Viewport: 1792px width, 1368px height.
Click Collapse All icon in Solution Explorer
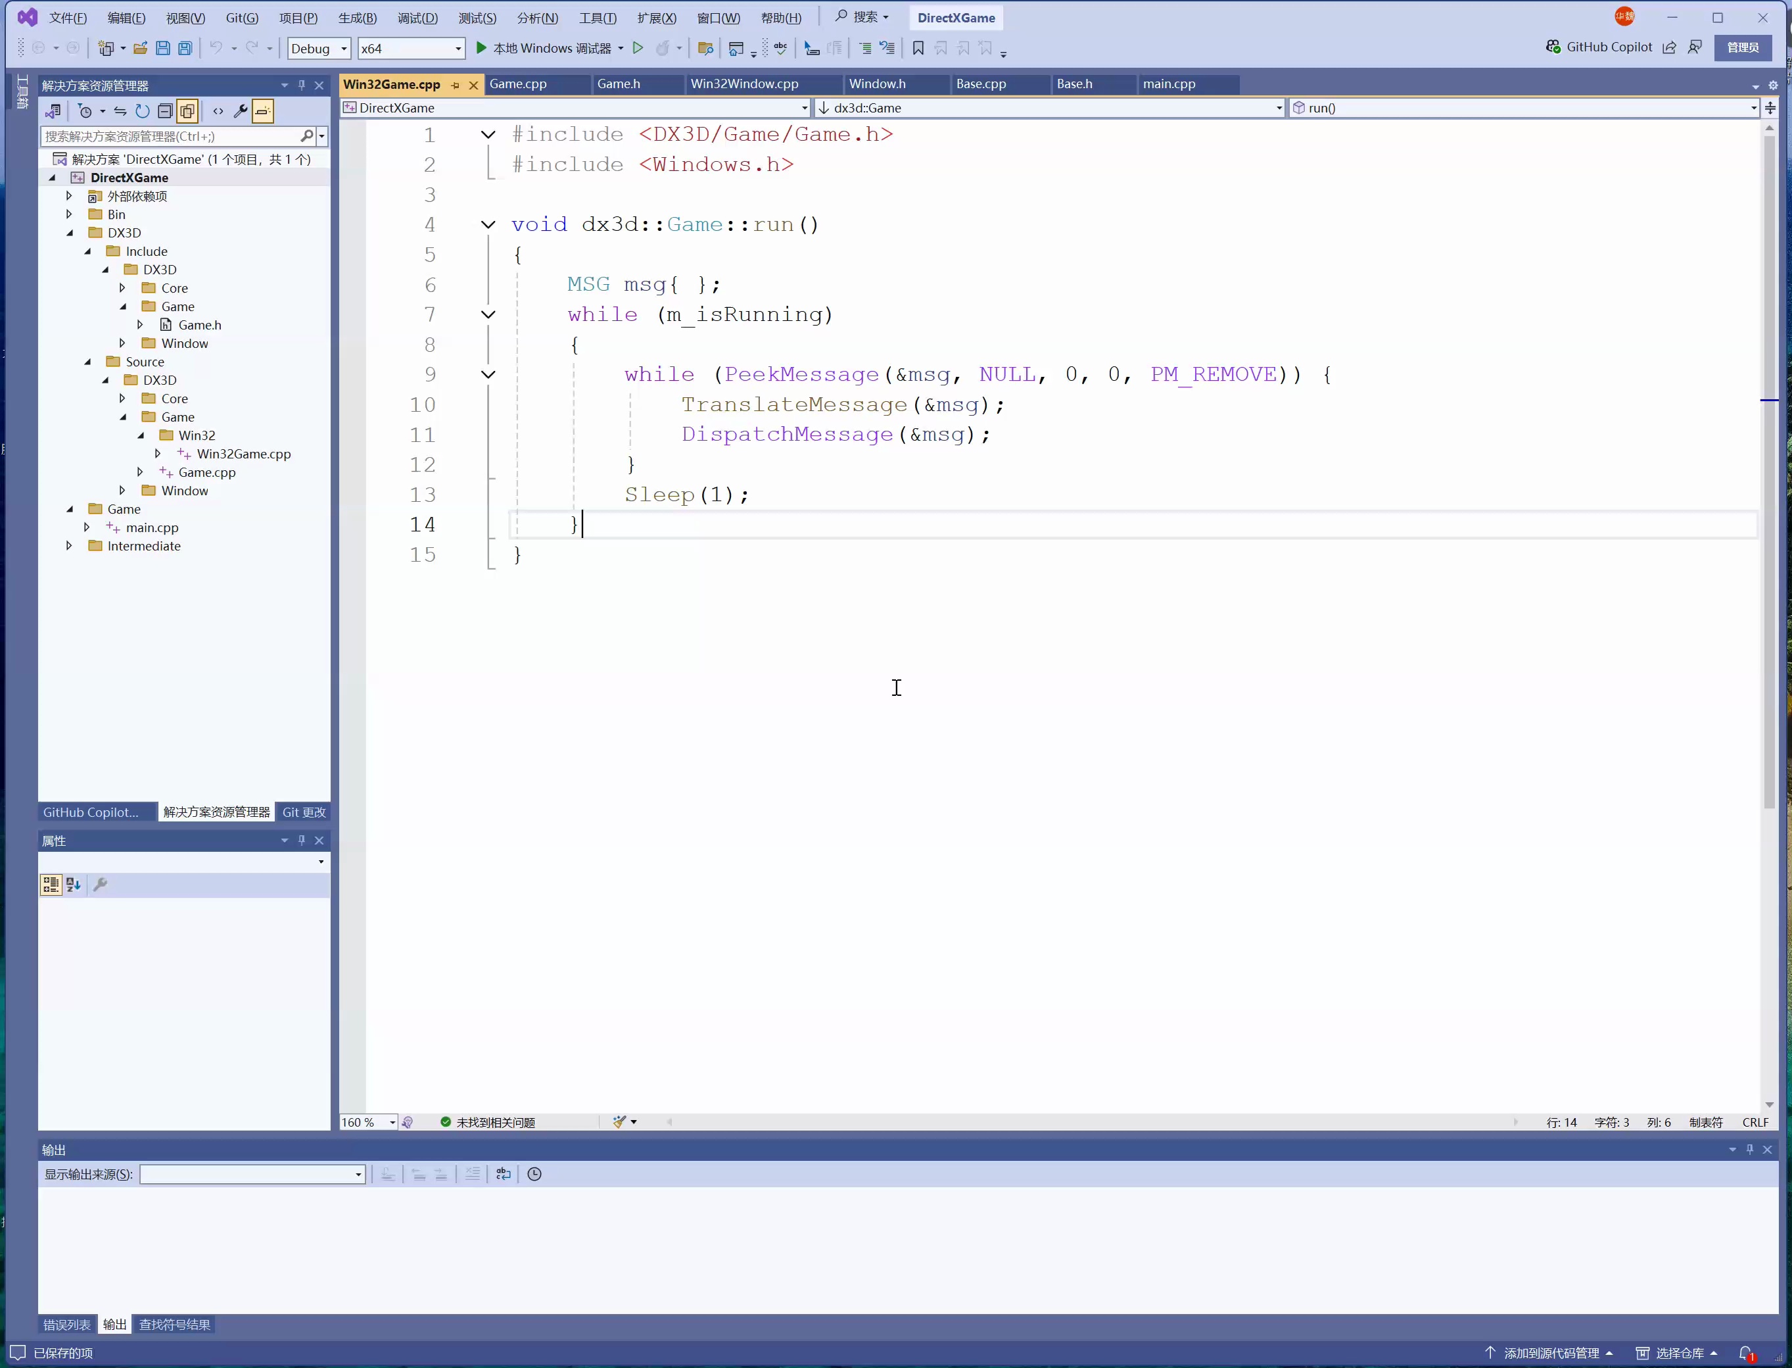165,110
